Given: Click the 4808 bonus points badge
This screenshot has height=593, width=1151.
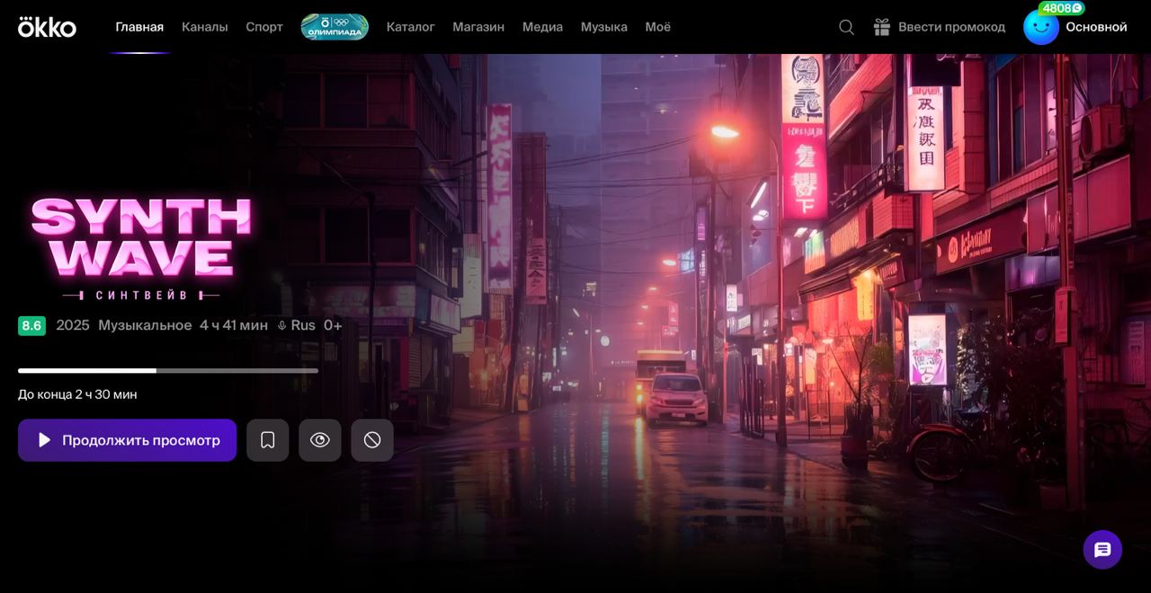Looking at the screenshot, I should (1061, 8).
